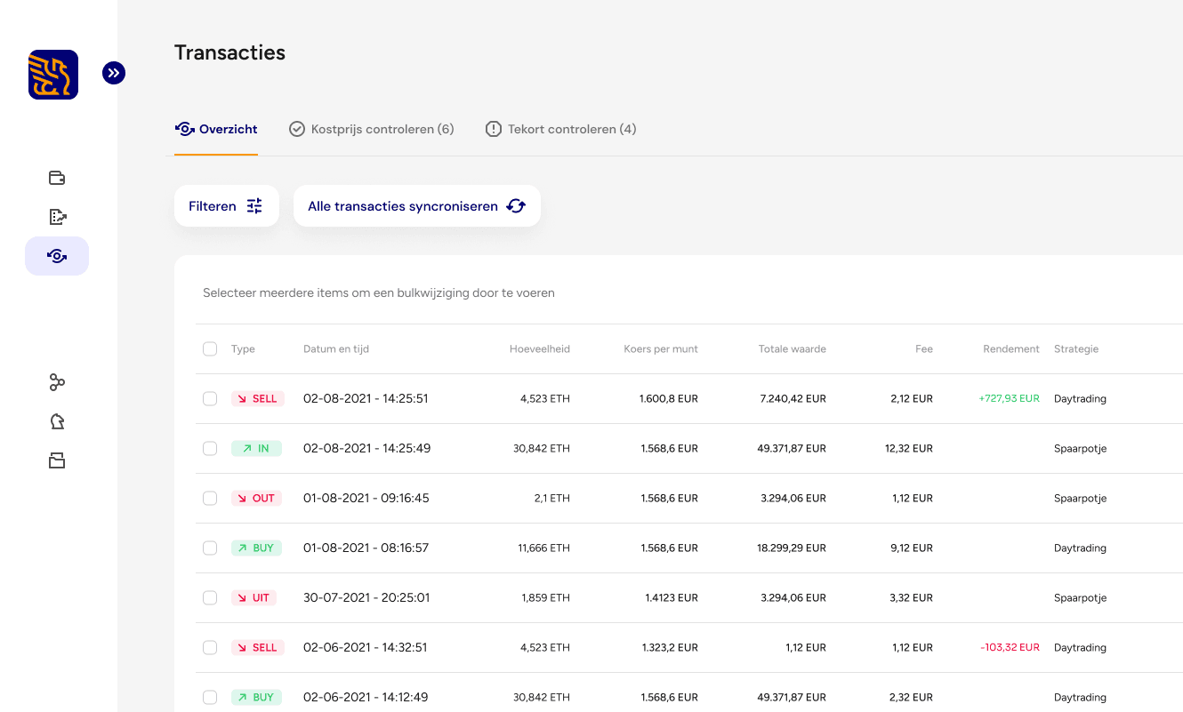Click the 12,32 EUR fee cell
Viewport: 1183px width, 712px height.
(909, 449)
